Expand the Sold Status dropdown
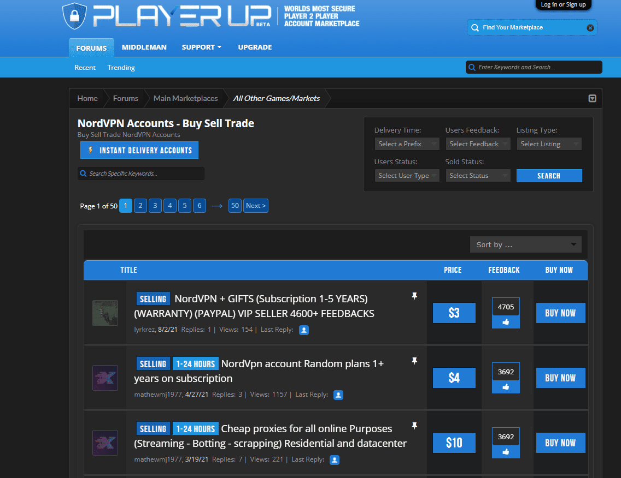This screenshot has width=621, height=478. [x=478, y=176]
